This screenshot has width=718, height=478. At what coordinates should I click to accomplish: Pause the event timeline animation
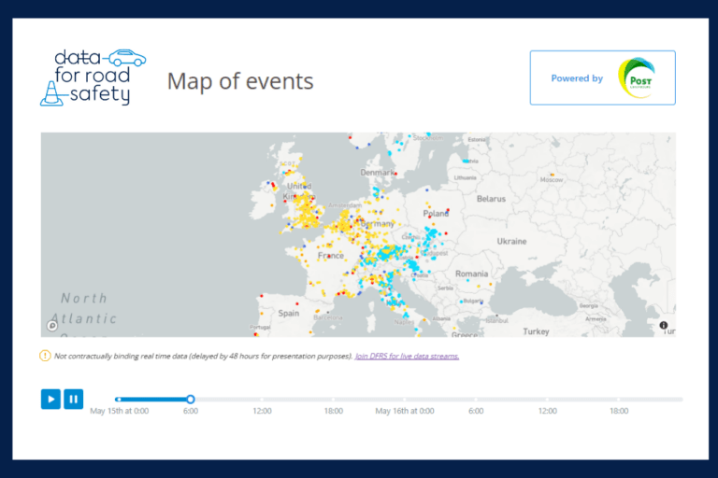point(73,399)
